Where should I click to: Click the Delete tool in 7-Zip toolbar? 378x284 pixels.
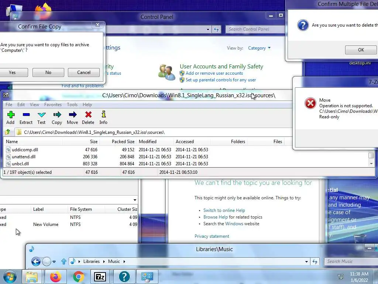click(88, 118)
